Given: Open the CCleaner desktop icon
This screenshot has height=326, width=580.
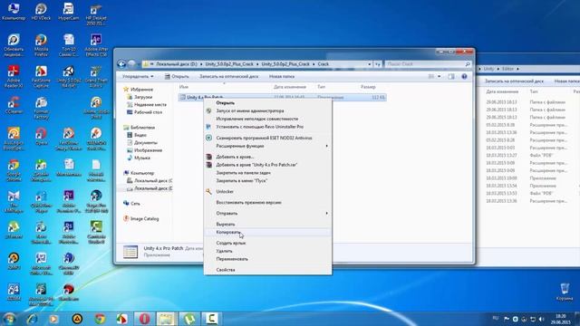Looking at the screenshot, I should click(14, 104).
